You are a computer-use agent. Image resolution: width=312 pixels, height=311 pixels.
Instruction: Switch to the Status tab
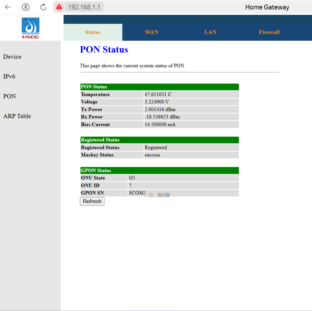coord(93,32)
